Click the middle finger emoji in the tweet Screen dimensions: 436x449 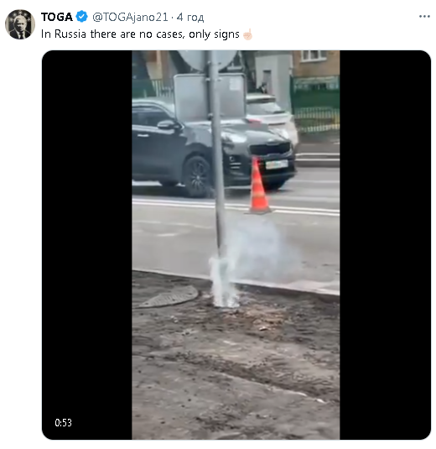pos(247,34)
